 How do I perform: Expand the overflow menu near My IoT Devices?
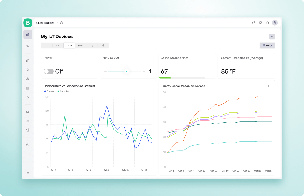272,36
